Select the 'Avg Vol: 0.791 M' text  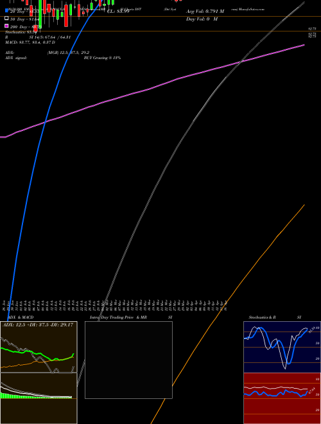[x=205, y=12]
